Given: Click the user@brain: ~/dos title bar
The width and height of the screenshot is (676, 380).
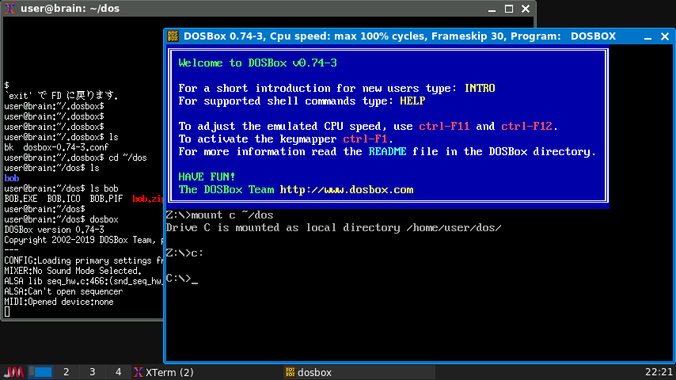Looking at the screenshot, I should (x=237, y=9).
